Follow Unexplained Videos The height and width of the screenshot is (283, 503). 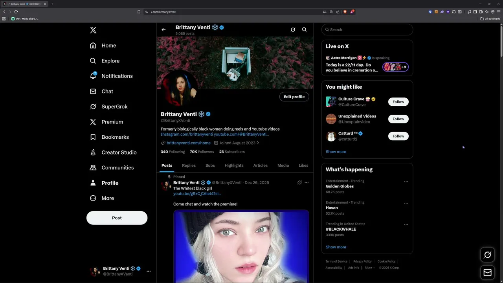point(398,119)
